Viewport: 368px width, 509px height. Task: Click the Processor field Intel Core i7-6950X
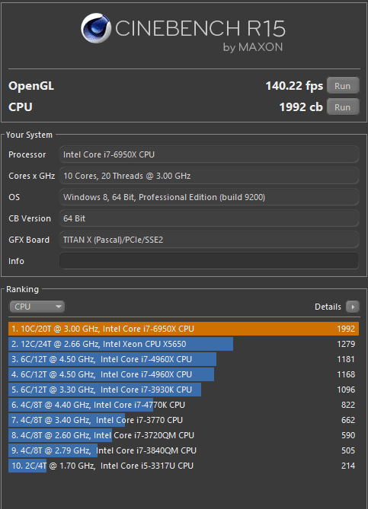click(209, 154)
